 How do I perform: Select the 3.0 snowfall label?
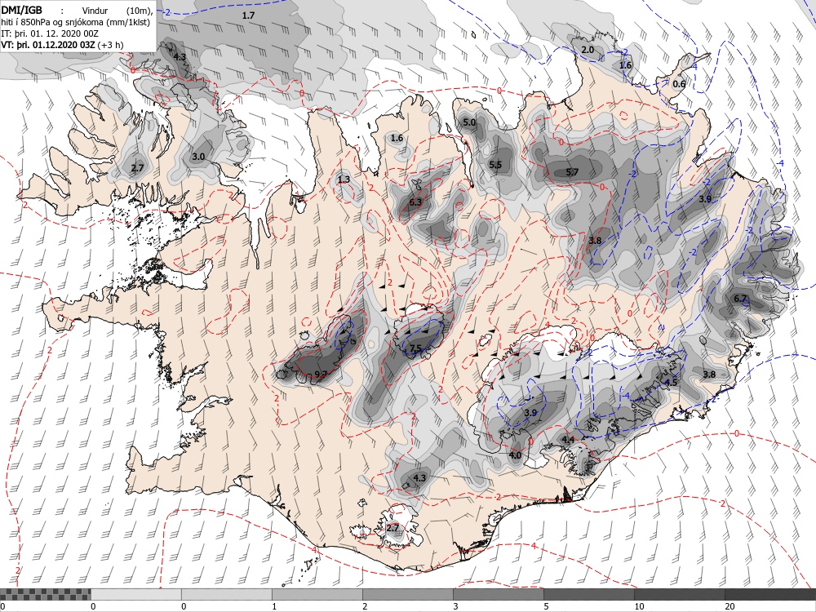tap(198, 156)
